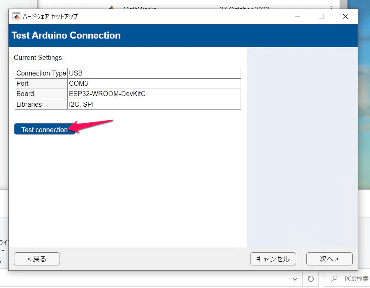Click the Port label cell
The width and height of the screenshot is (370, 288).
pos(41,83)
